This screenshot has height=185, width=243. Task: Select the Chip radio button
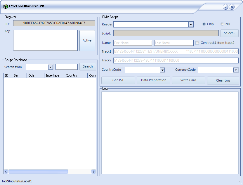[204, 24]
